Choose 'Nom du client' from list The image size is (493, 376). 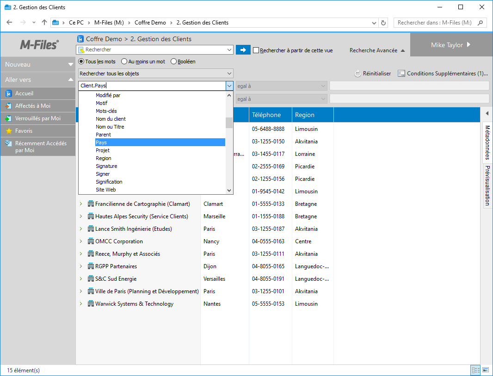(x=111, y=119)
